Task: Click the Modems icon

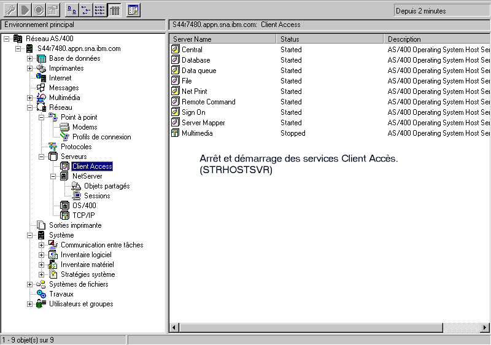Action: [64, 127]
